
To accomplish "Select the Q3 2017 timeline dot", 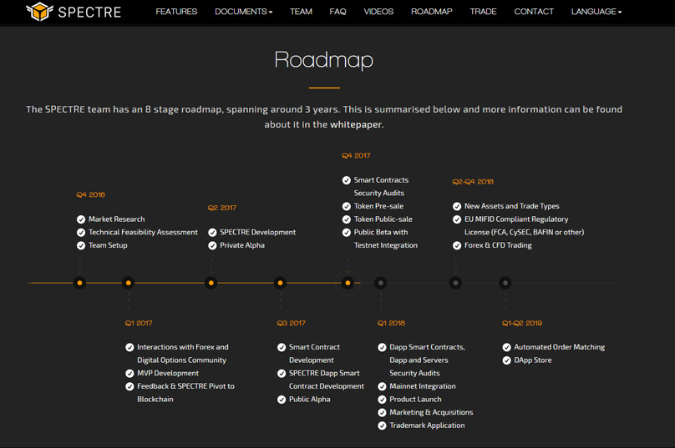I will click(280, 283).
